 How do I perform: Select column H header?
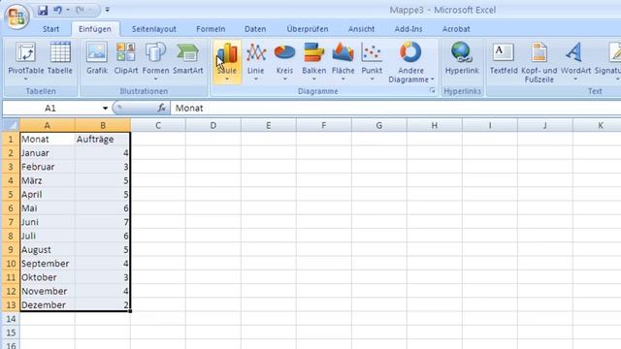(435, 125)
